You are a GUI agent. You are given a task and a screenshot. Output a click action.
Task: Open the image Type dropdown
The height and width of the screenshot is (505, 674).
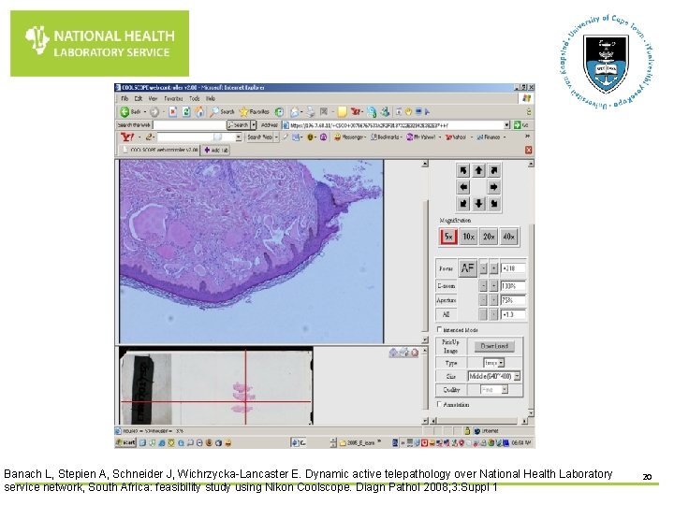(x=494, y=363)
